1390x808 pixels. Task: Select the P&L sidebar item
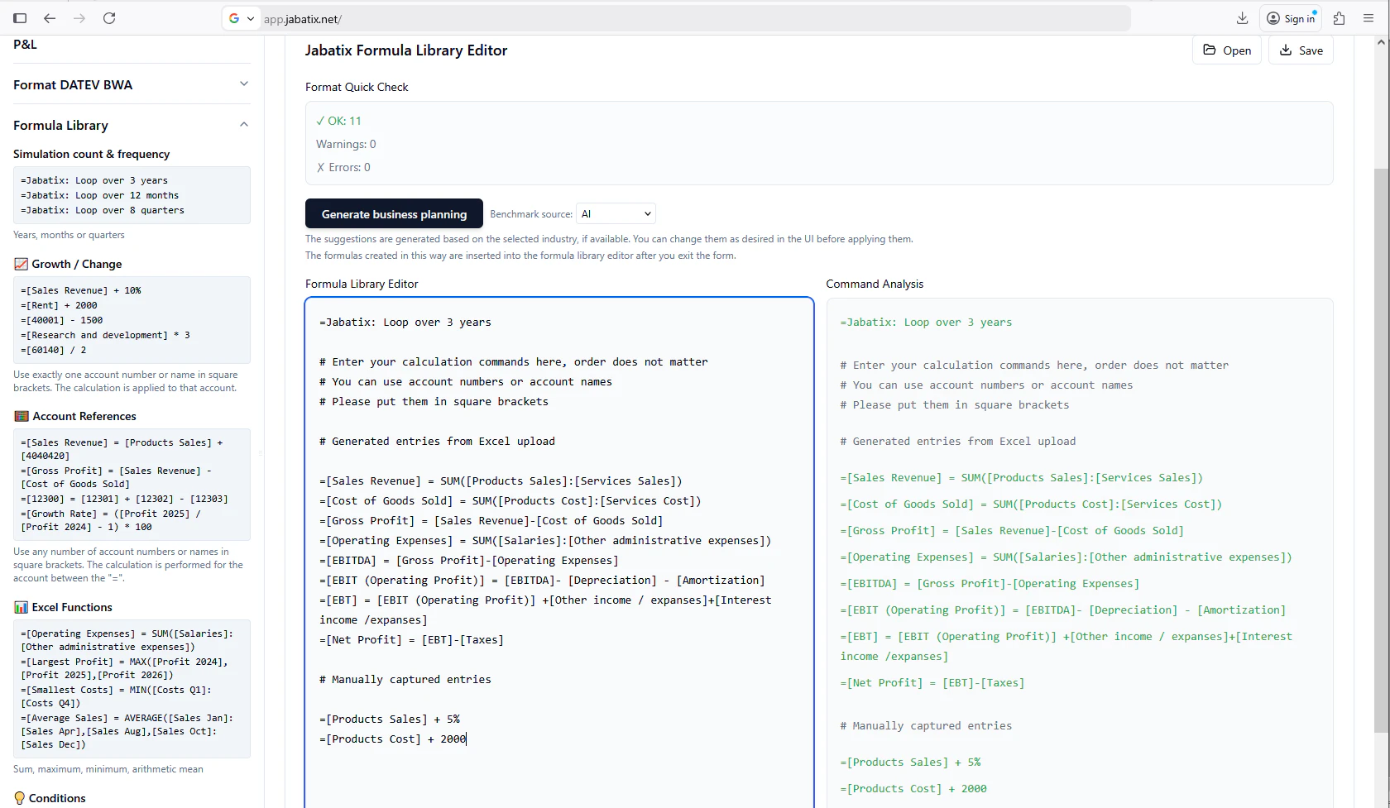(x=25, y=45)
